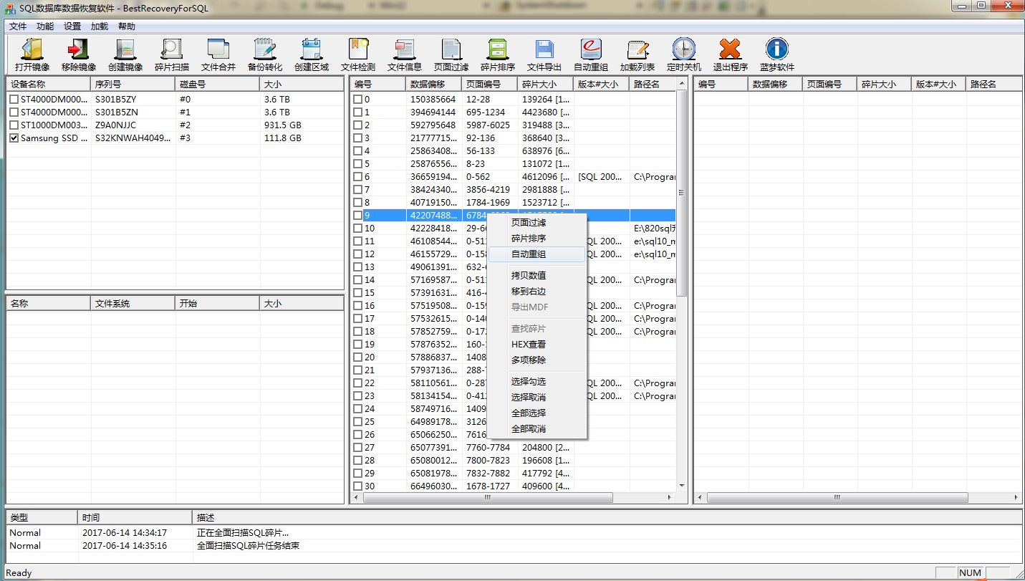Click the 序列号 column header
Viewport: 1025px width, 581px height.
pyautogui.click(x=133, y=85)
